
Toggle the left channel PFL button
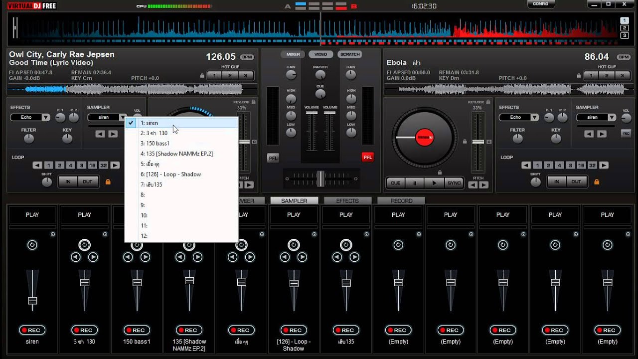[x=273, y=158]
